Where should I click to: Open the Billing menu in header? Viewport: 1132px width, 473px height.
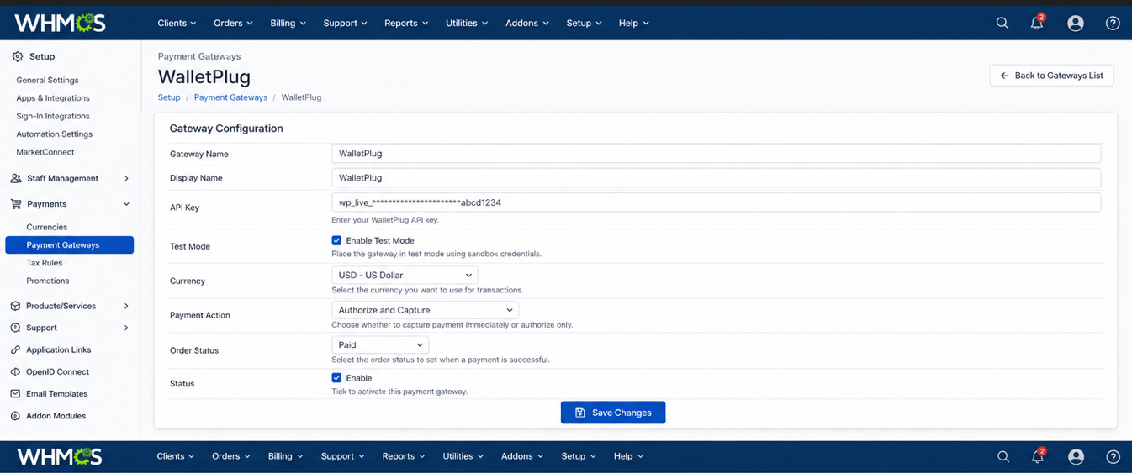pyautogui.click(x=288, y=23)
